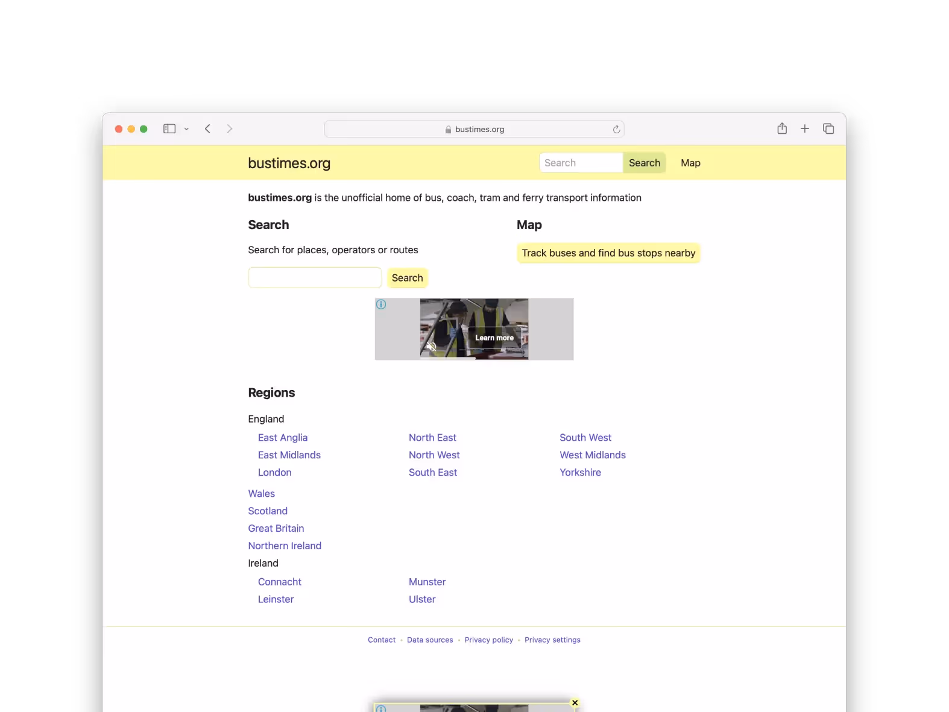The width and height of the screenshot is (949, 712).
Task: Click the Privacy policy footer link
Action: 489,640
